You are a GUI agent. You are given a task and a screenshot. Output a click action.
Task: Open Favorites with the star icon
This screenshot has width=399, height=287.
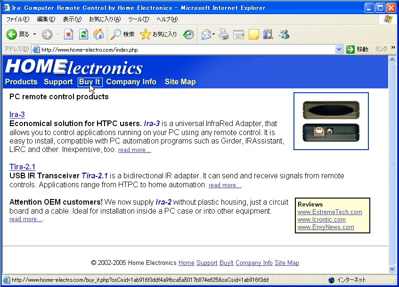coord(145,34)
